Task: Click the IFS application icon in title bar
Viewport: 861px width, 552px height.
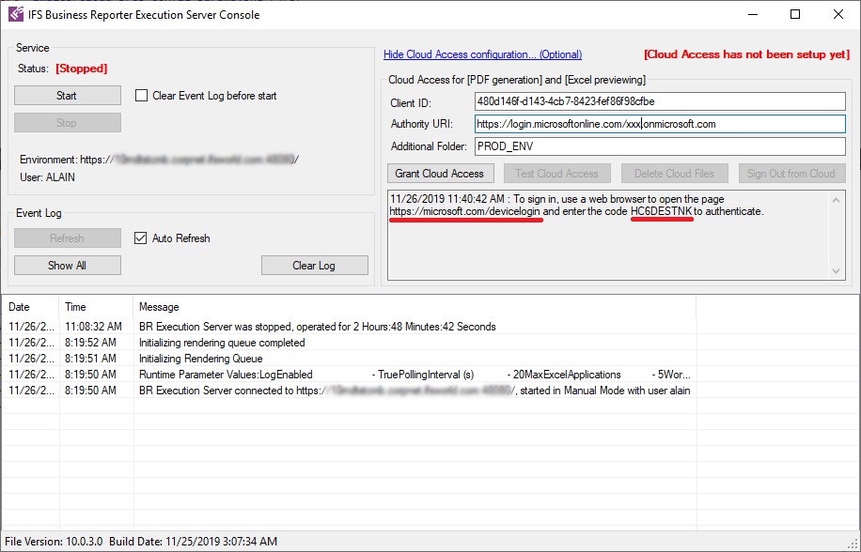Action: (x=16, y=14)
